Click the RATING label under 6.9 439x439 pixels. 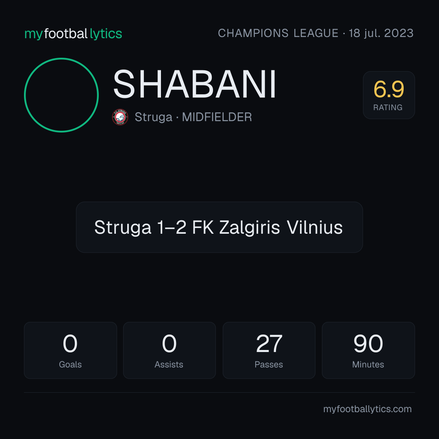point(388,107)
